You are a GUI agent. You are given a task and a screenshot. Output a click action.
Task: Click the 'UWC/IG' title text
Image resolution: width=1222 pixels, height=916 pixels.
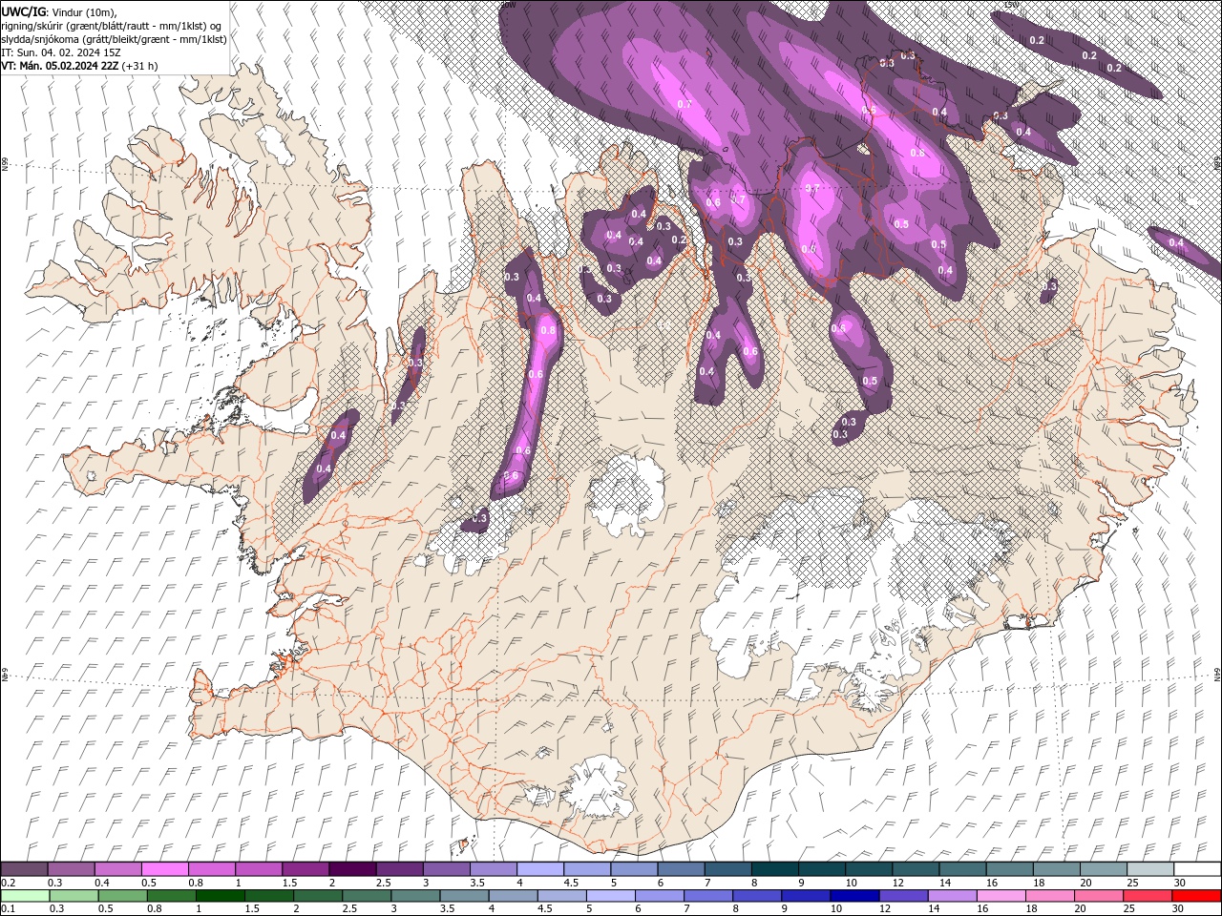[x=23, y=11]
